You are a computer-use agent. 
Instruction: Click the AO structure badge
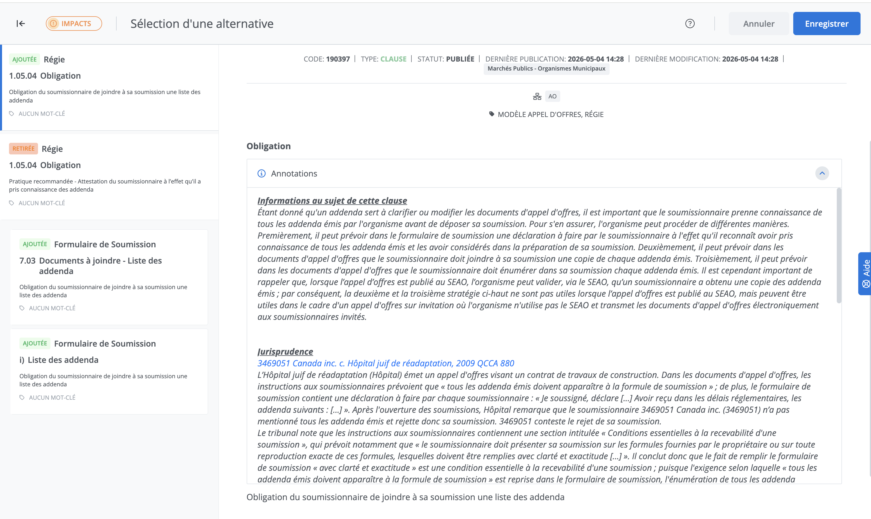click(552, 97)
